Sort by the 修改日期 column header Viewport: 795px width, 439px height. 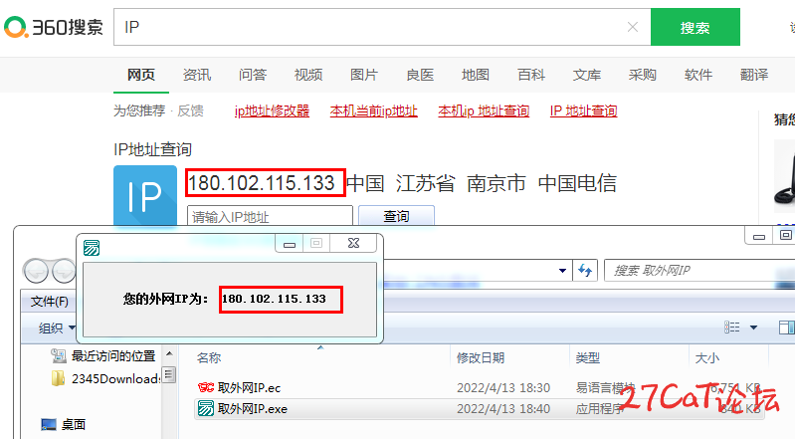pos(481,358)
